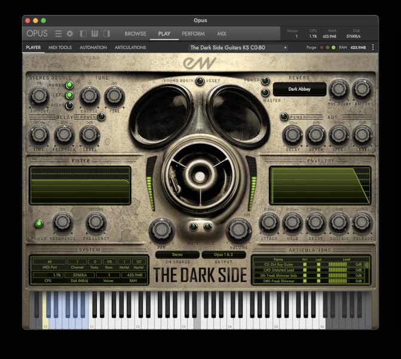
Task: Click the MaxVel 127 field
Action: (139, 261)
